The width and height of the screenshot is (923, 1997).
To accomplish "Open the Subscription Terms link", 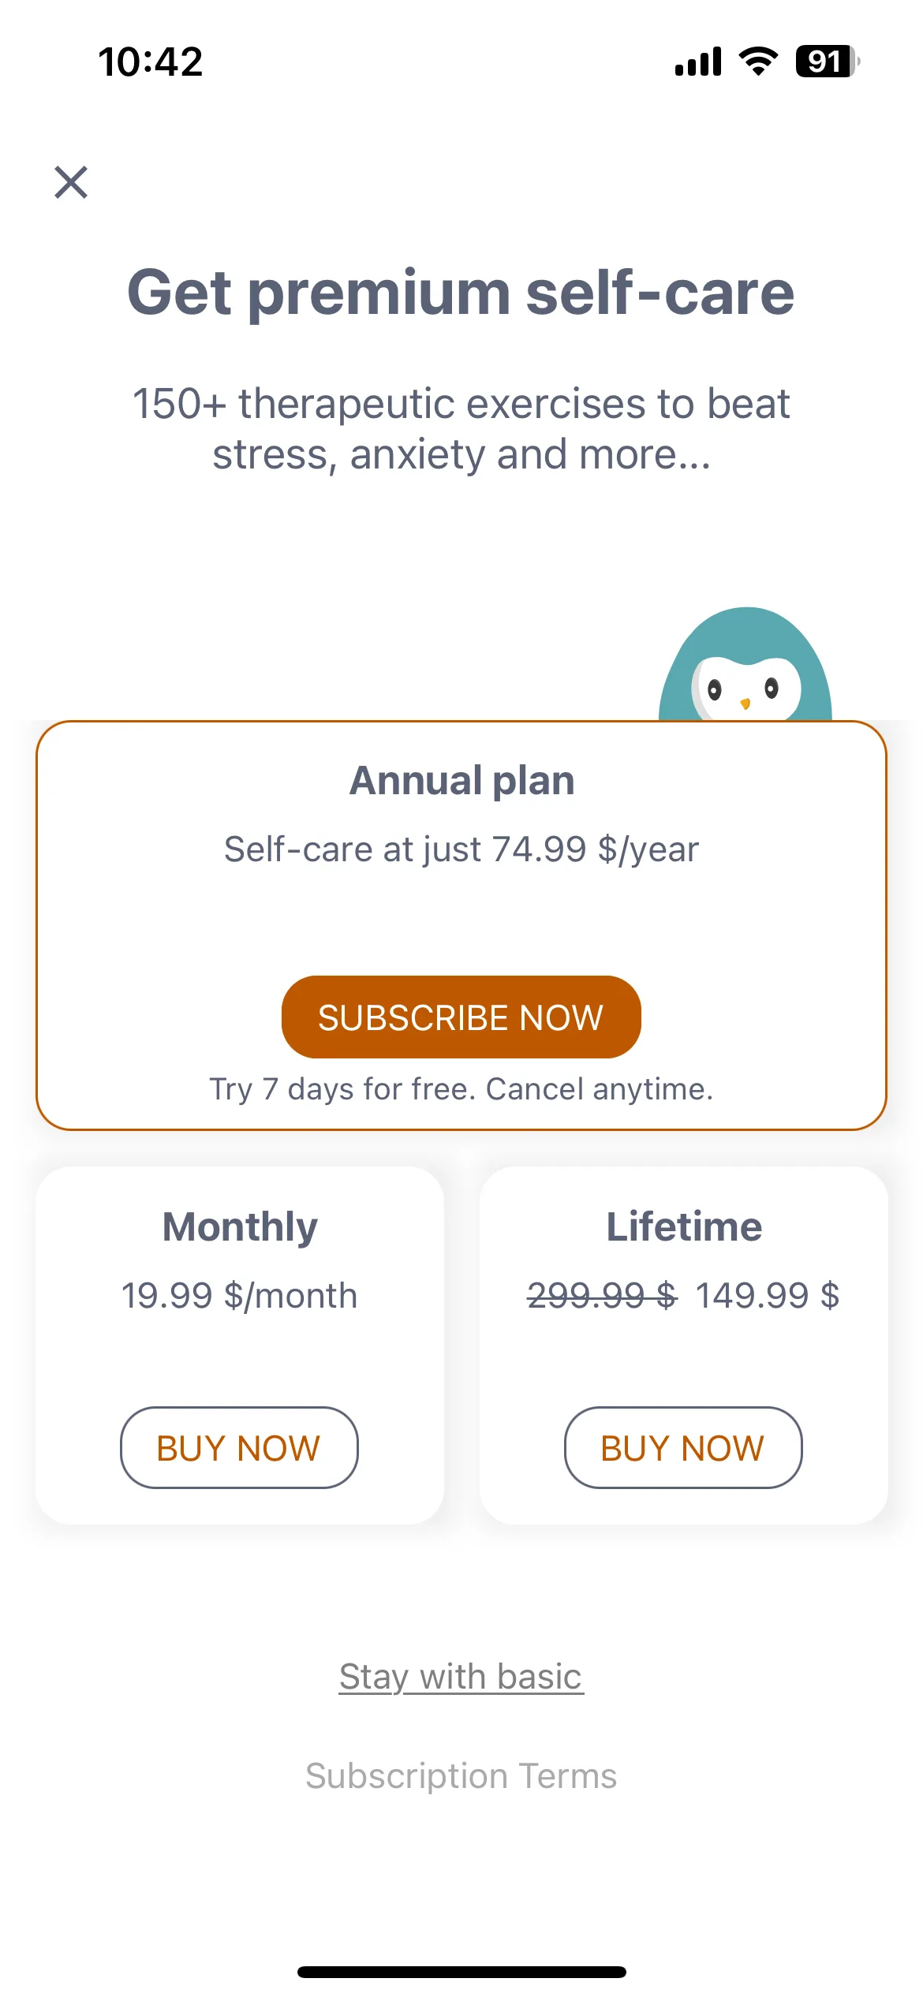I will coord(461,1775).
